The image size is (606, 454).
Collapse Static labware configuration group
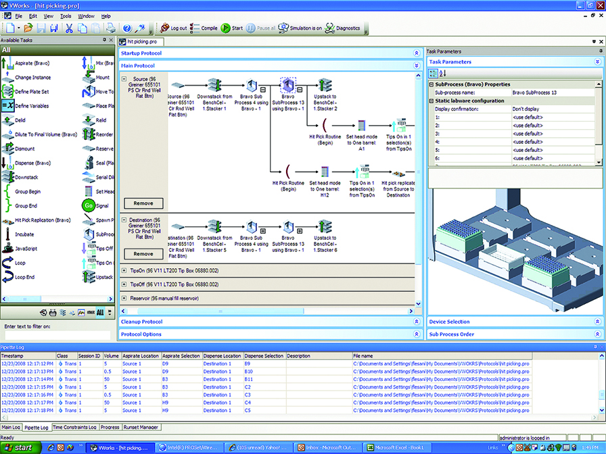432,101
